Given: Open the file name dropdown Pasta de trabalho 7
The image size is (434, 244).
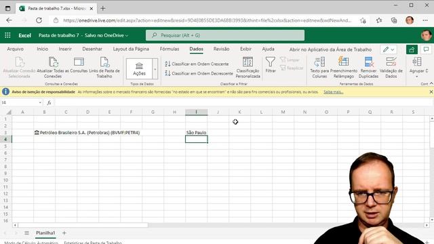Looking at the screenshot, I should [83, 35].
